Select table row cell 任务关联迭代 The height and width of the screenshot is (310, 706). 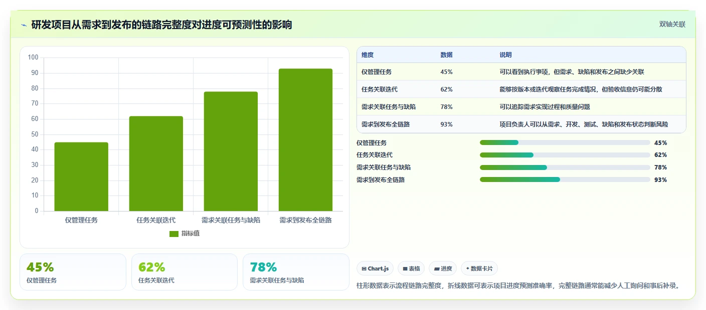click(x=380, y=89)
